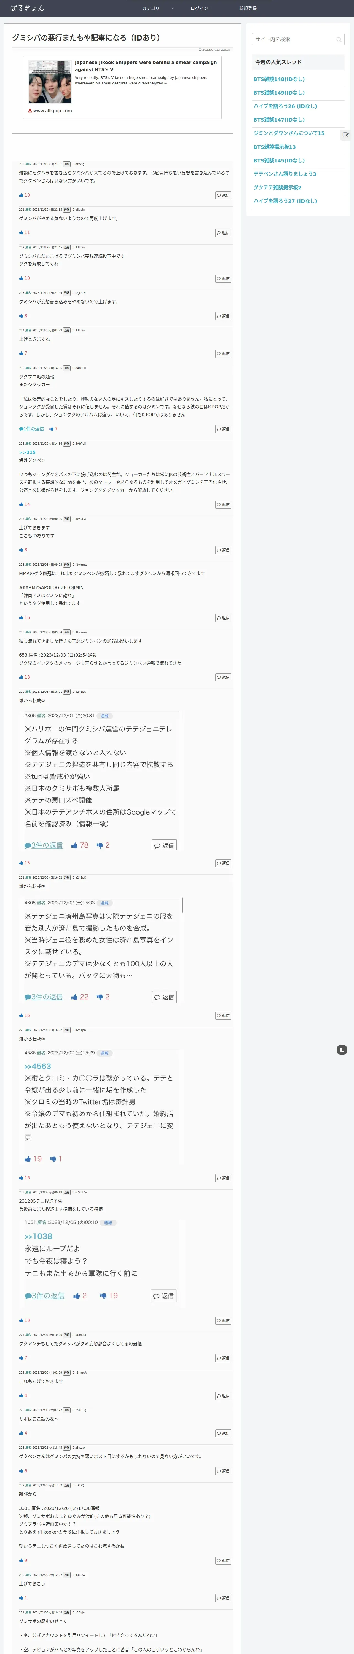
Task: Like post 210 with its thumbs-up icon
Action: pyautogui.click(x=21, y=195)
